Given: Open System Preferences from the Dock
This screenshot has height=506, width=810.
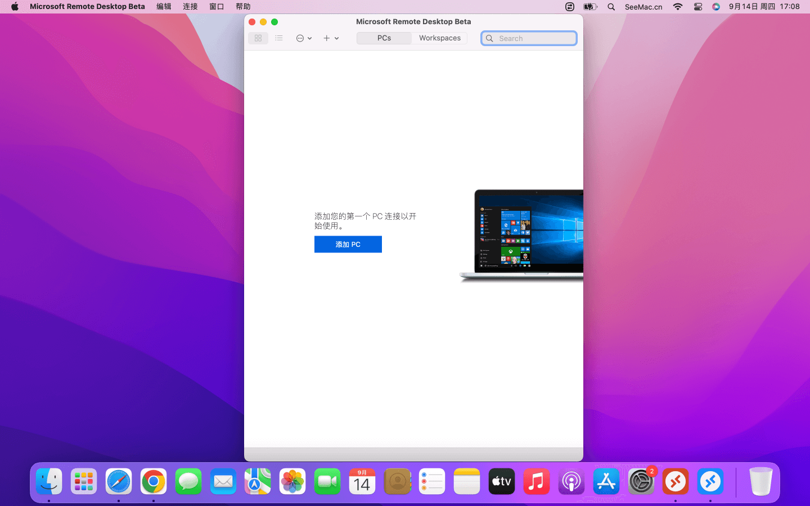Looking at the screenshot, I should coord(641,482).
